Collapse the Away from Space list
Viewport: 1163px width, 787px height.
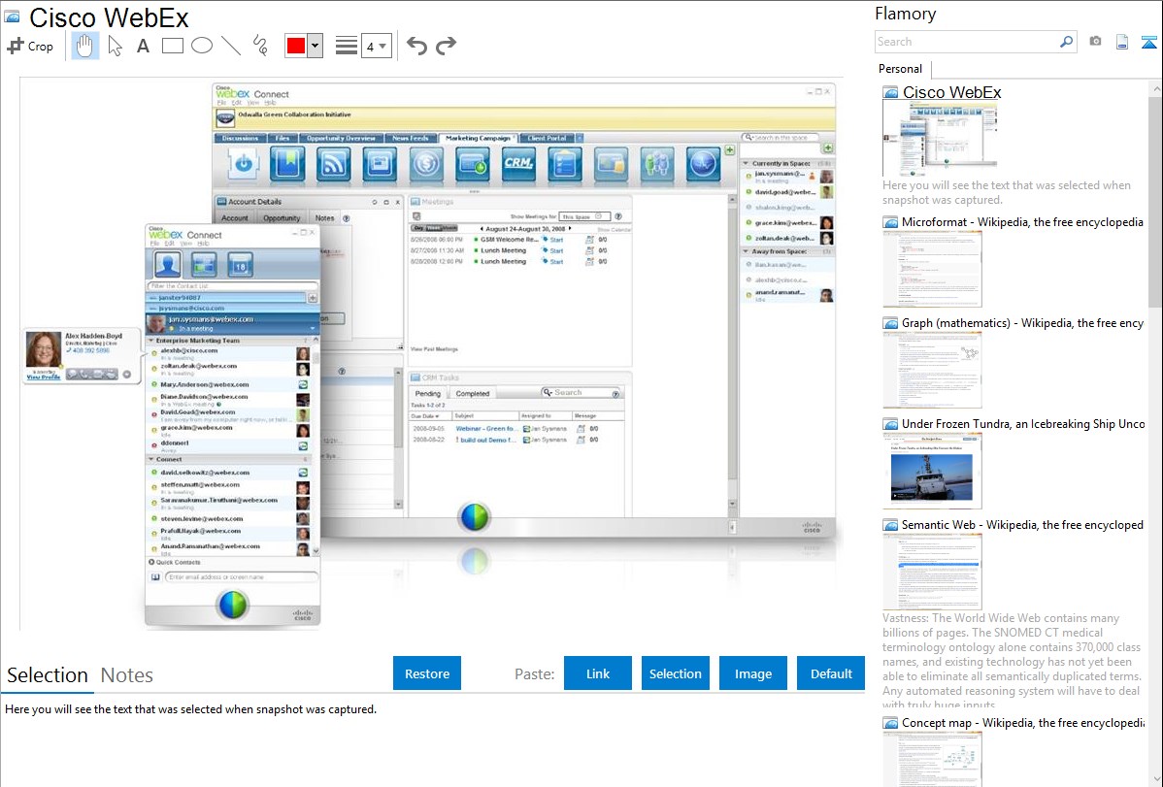(x=747, y=251)
